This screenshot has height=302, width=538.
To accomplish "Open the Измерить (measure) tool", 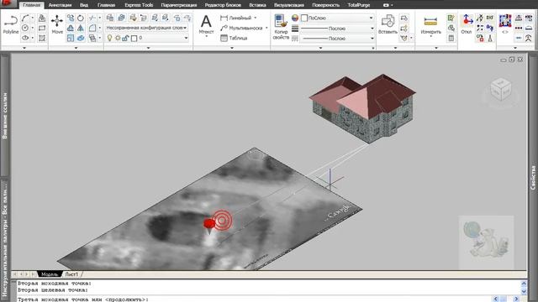I will pyautogui.click(x=430, y=25).
